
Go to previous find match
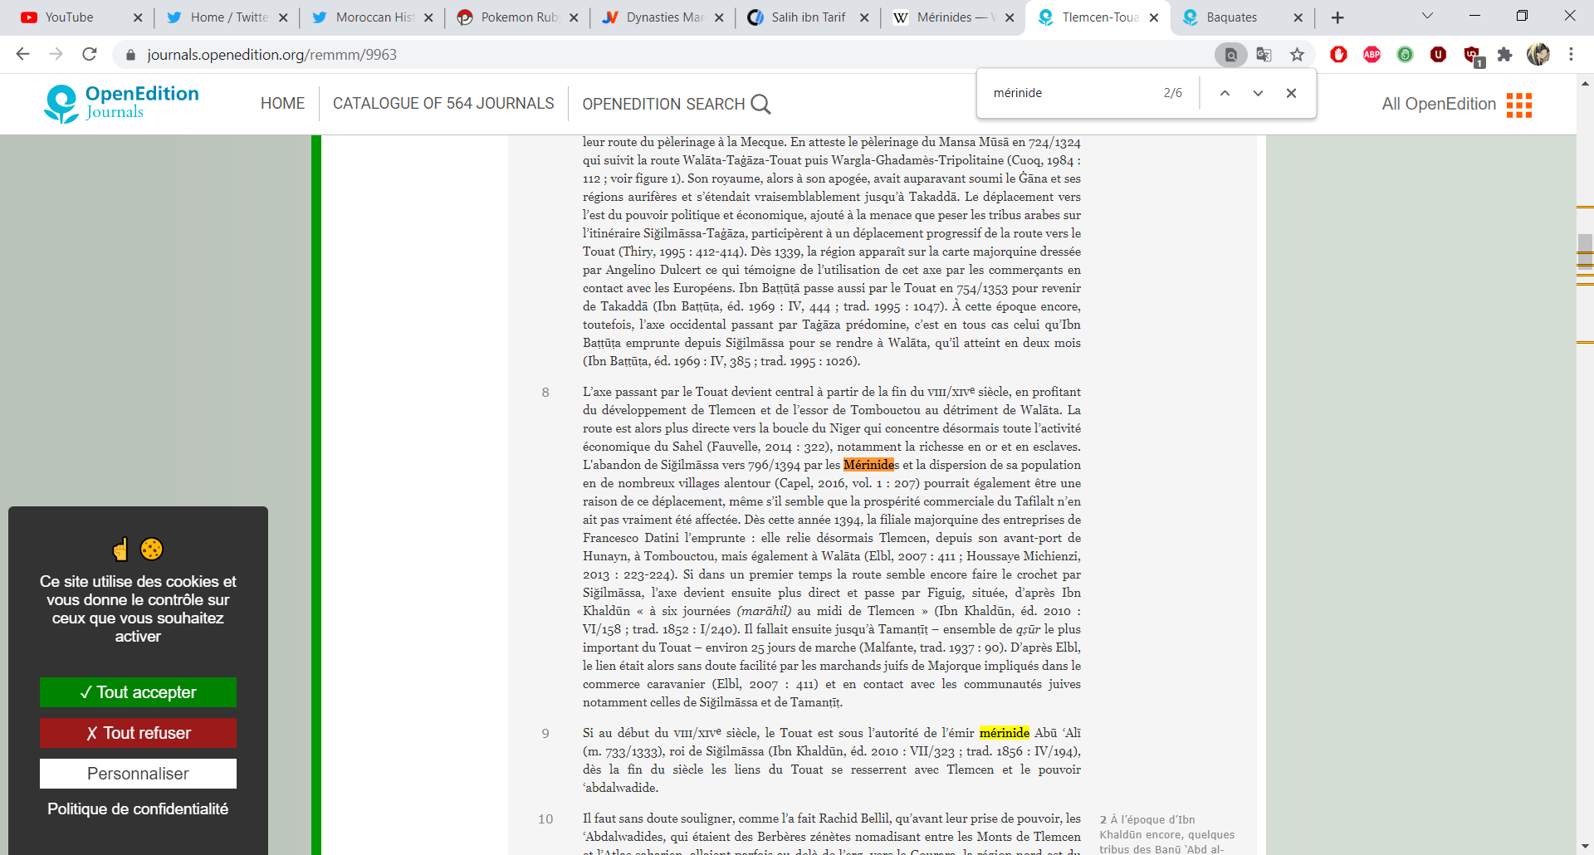point(1225,93)
